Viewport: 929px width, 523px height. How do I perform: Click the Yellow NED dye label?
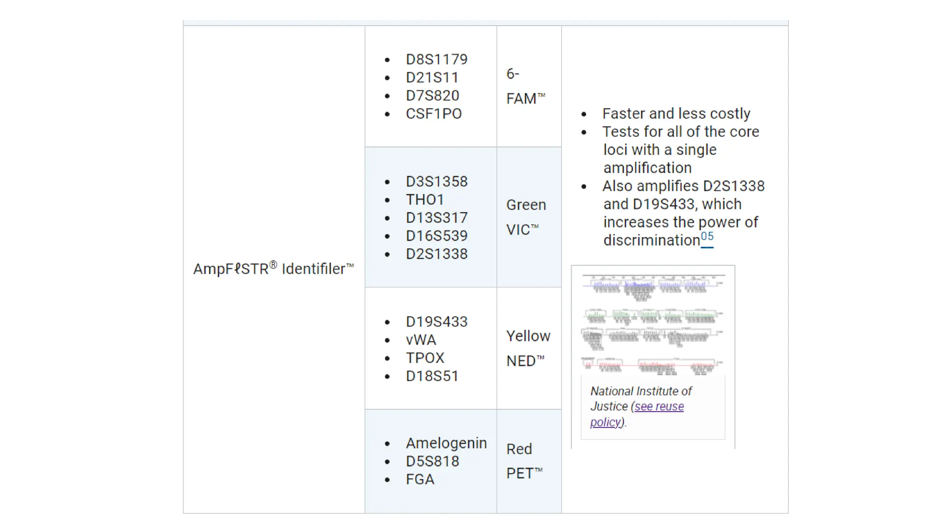[528, 349]
